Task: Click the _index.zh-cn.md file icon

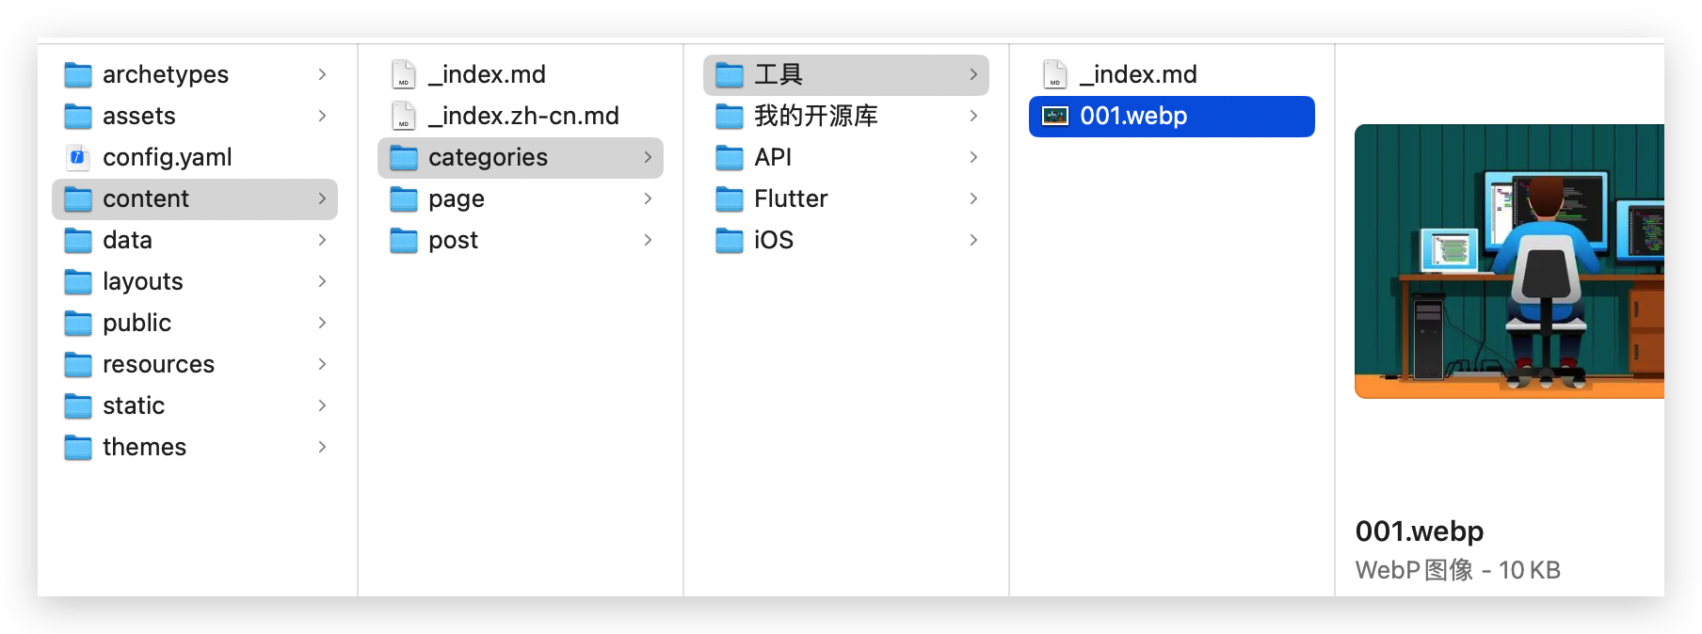Action: pyautogui.click(x=404, y=116)
